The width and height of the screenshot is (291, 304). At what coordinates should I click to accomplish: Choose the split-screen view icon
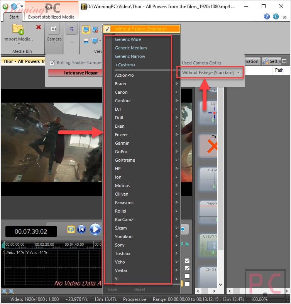point(86,41)
